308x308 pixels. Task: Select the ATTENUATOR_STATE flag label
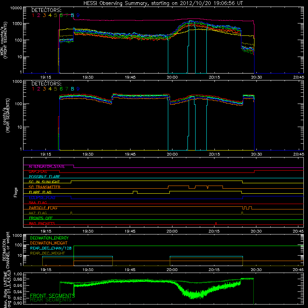(x=47, y=167)
